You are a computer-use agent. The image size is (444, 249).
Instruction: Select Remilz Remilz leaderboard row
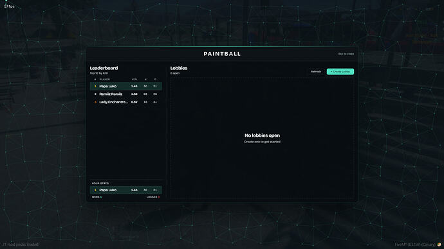[125, 94]
